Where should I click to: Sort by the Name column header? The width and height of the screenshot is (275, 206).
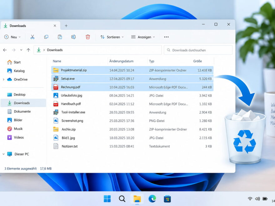[x=57, y=61]
